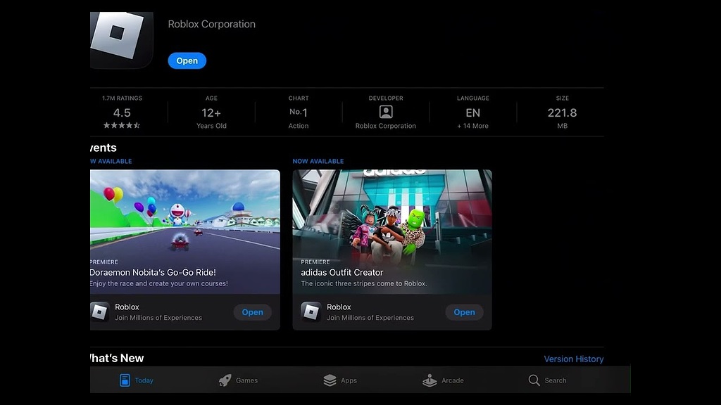The height and width of the screenshot is (405, 721).
Task: Open Version History
Action: 573,359
